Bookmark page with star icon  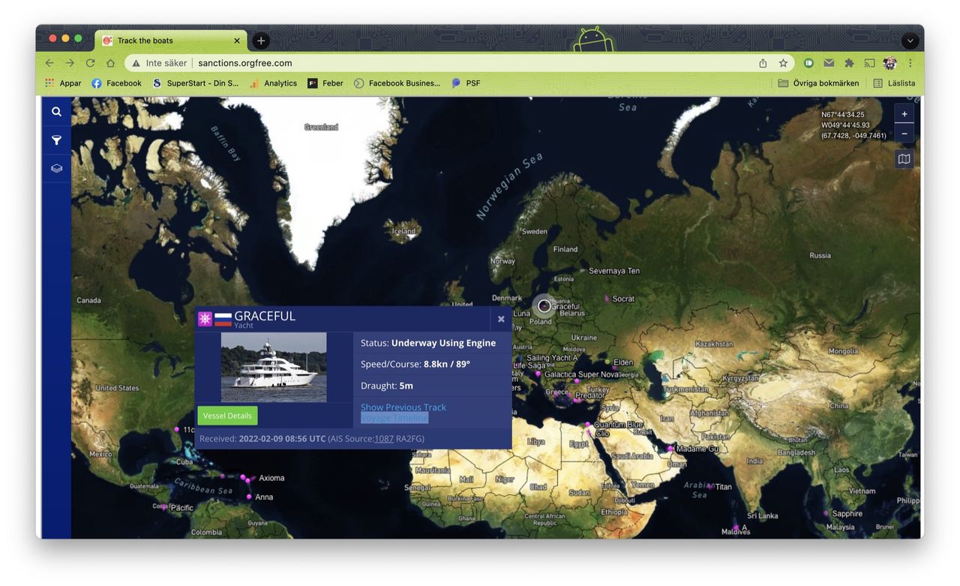783,63
